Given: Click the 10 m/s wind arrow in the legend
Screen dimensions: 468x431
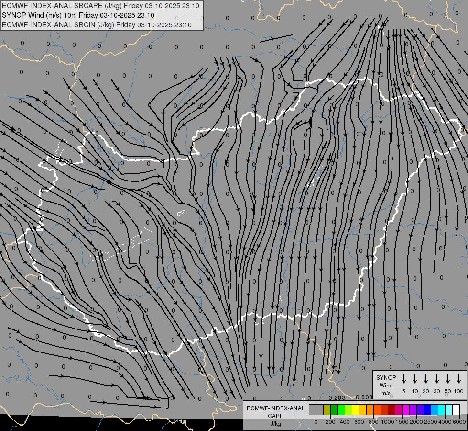Looking at the screenshot, I should click(415, 378).
